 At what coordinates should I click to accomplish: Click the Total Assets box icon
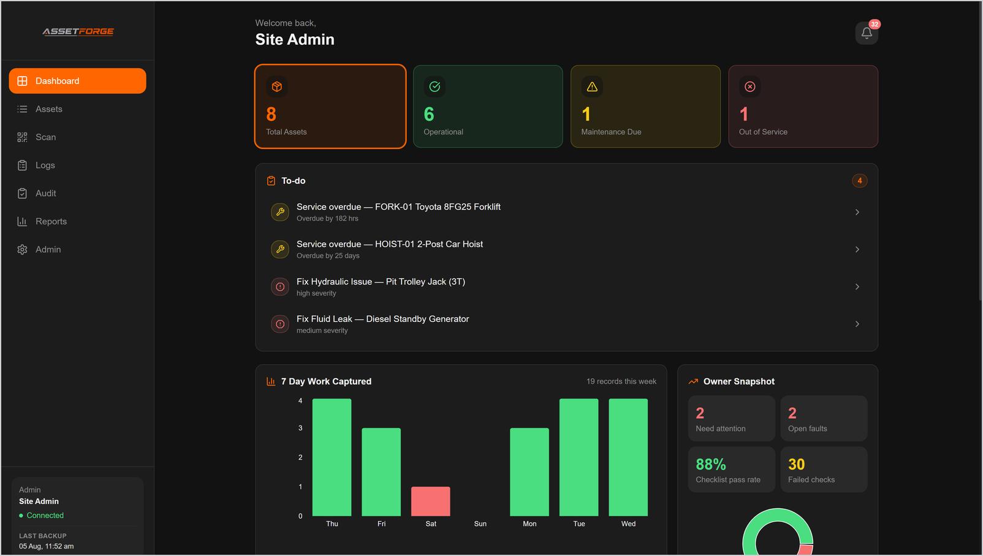coord(277,86)
